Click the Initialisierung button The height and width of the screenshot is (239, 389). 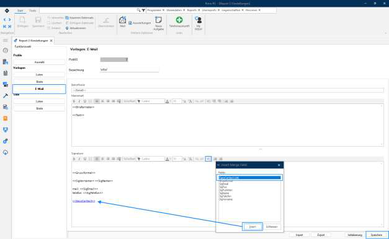click(x=355, y=235)
